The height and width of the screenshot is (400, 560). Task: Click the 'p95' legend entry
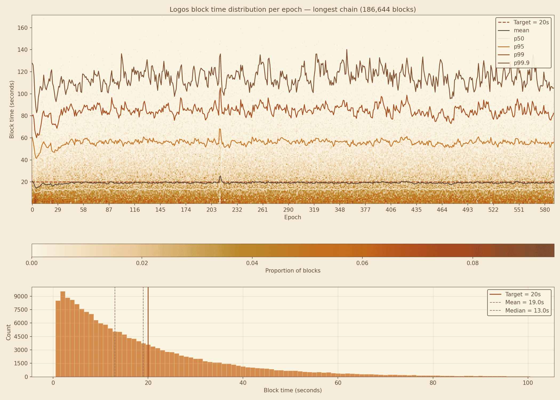click(519, 47)
